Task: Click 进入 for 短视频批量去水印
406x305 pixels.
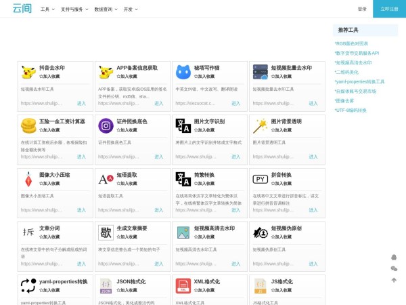Action: click(313, 103)
